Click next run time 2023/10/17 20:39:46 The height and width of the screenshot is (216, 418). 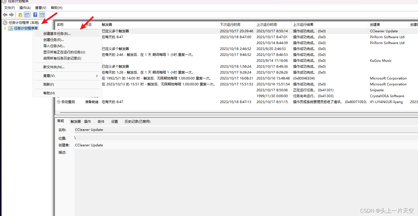pyautogui.click(x=237, y=31)
